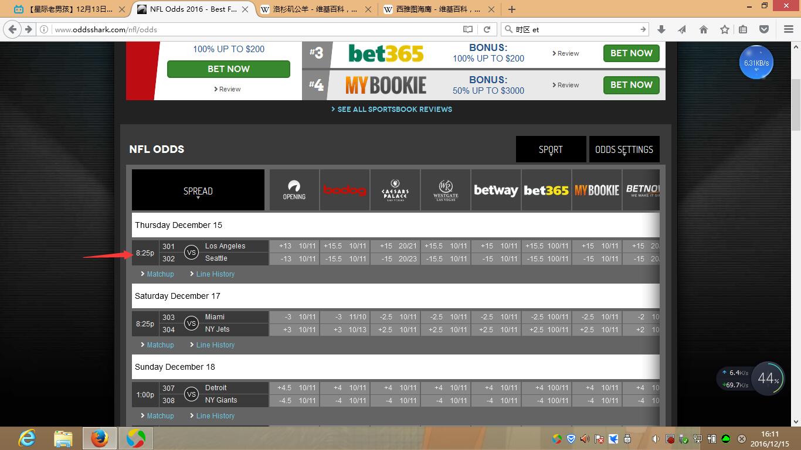
Task: Click the 44% memory usage widget
Action: coord(768,379)
